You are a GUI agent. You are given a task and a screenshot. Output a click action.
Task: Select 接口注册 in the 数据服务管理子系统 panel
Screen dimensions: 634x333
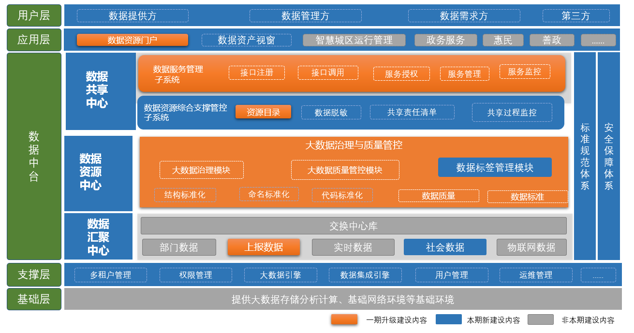pyautogui.click(x=256, y=72)
